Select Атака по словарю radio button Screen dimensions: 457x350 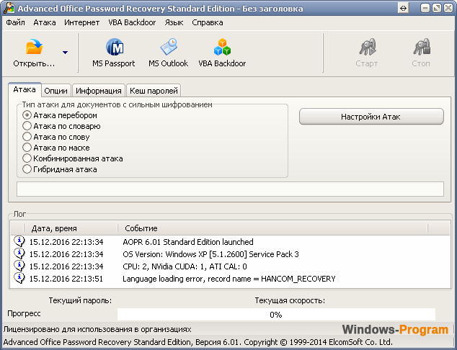point(27,126)
